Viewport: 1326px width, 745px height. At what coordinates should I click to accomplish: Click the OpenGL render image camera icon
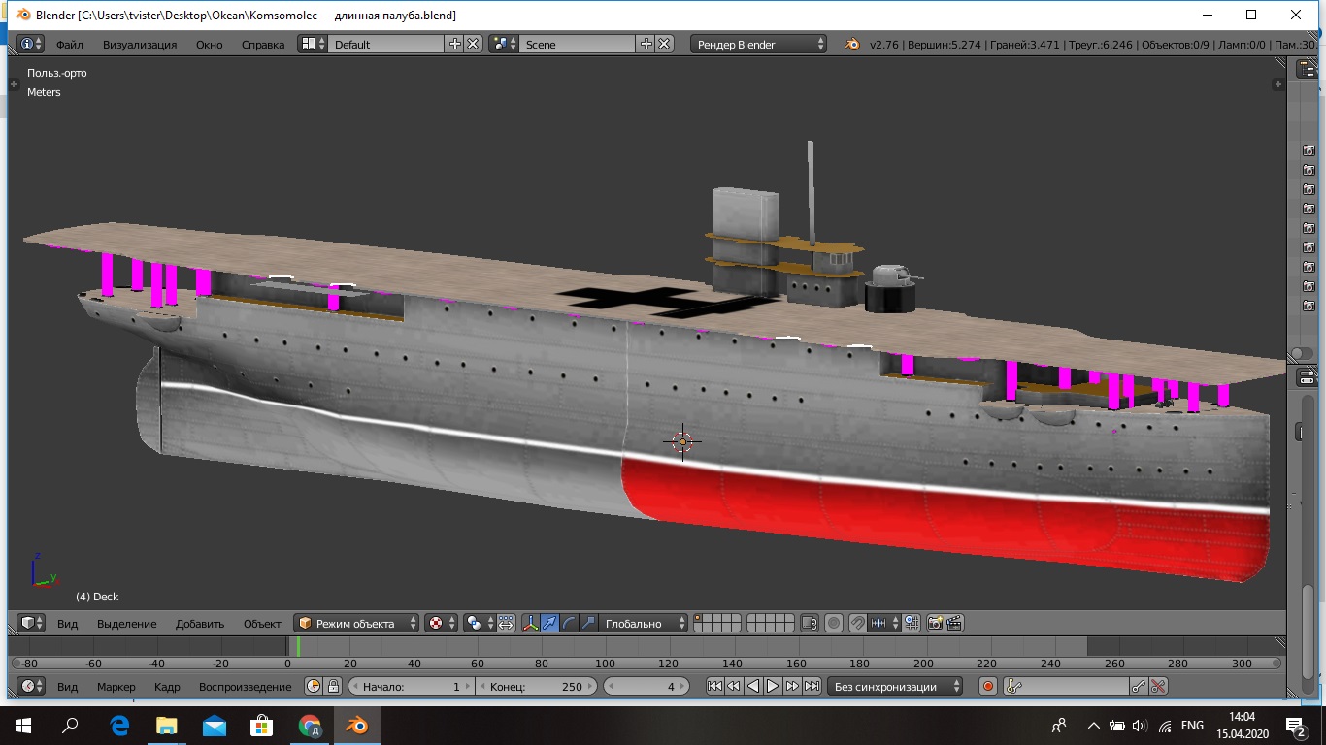(x=936, y=623)
